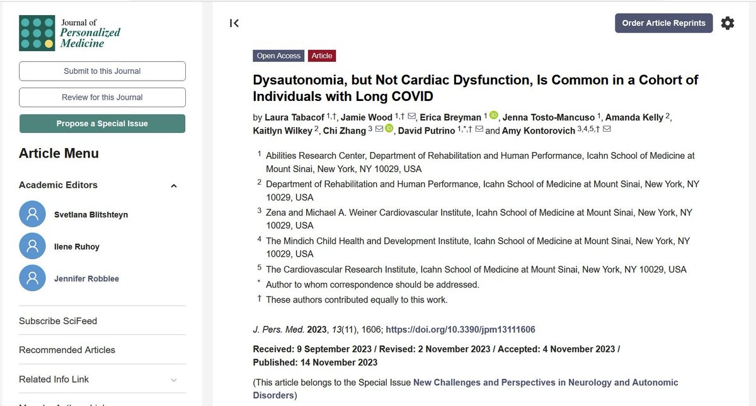Expand the Related Info Link section
Viewport: 756px width, 406px height.
pos(174,380)
